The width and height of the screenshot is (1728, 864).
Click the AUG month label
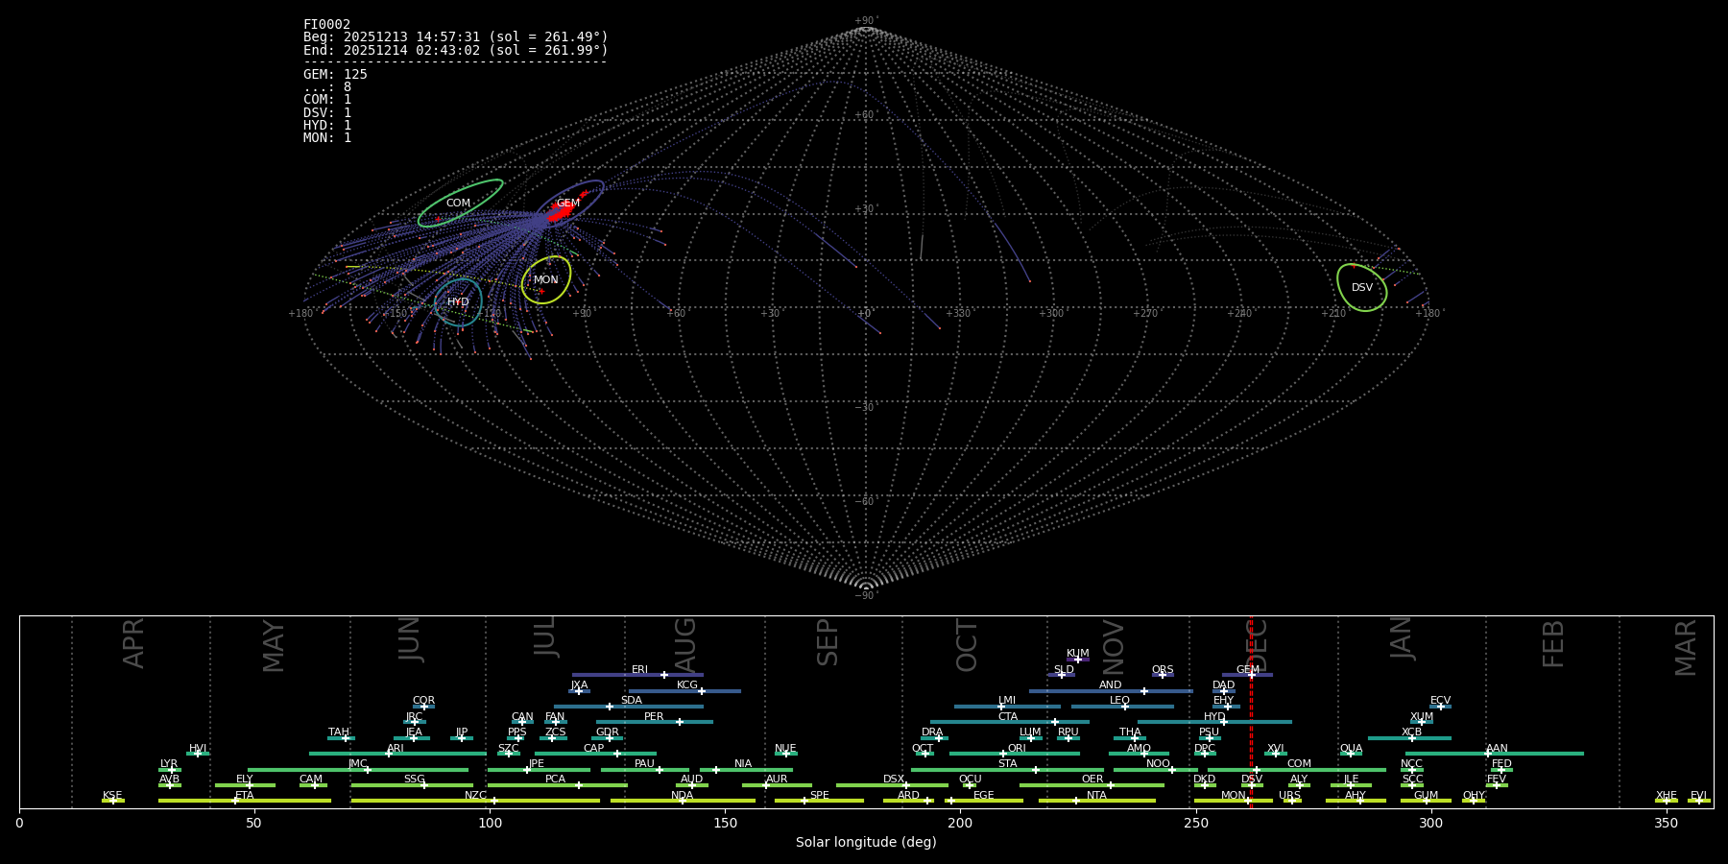click(685, 646)
